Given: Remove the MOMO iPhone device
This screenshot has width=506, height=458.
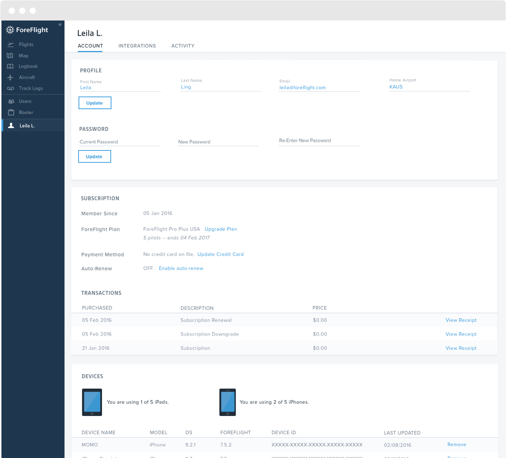Looking at the screenshot, I should tap(457, 445).
